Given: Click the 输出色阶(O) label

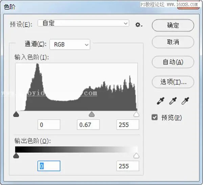Looking at the screenshot, I should (32, 141).
